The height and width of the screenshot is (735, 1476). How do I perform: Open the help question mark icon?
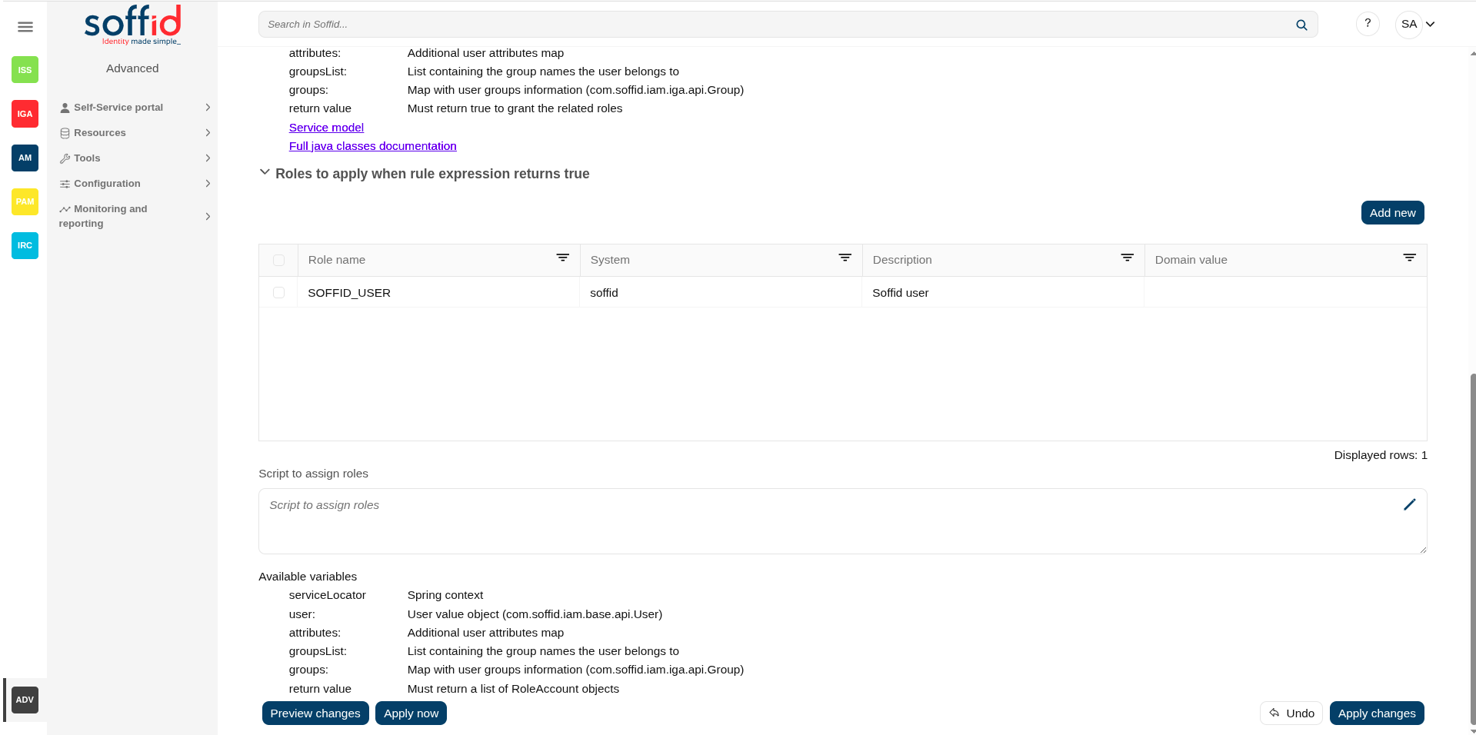[1368, 24]
